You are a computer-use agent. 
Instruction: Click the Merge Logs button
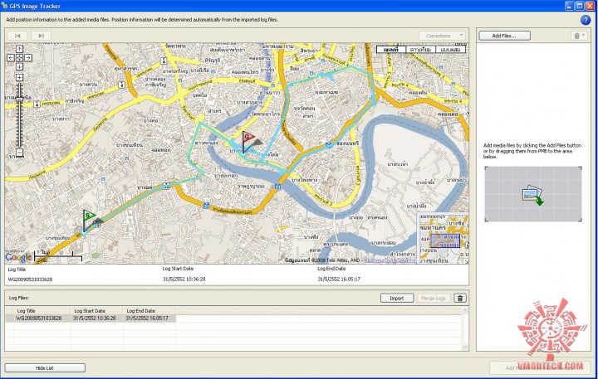pyautogui.click(x=434, y=299)
